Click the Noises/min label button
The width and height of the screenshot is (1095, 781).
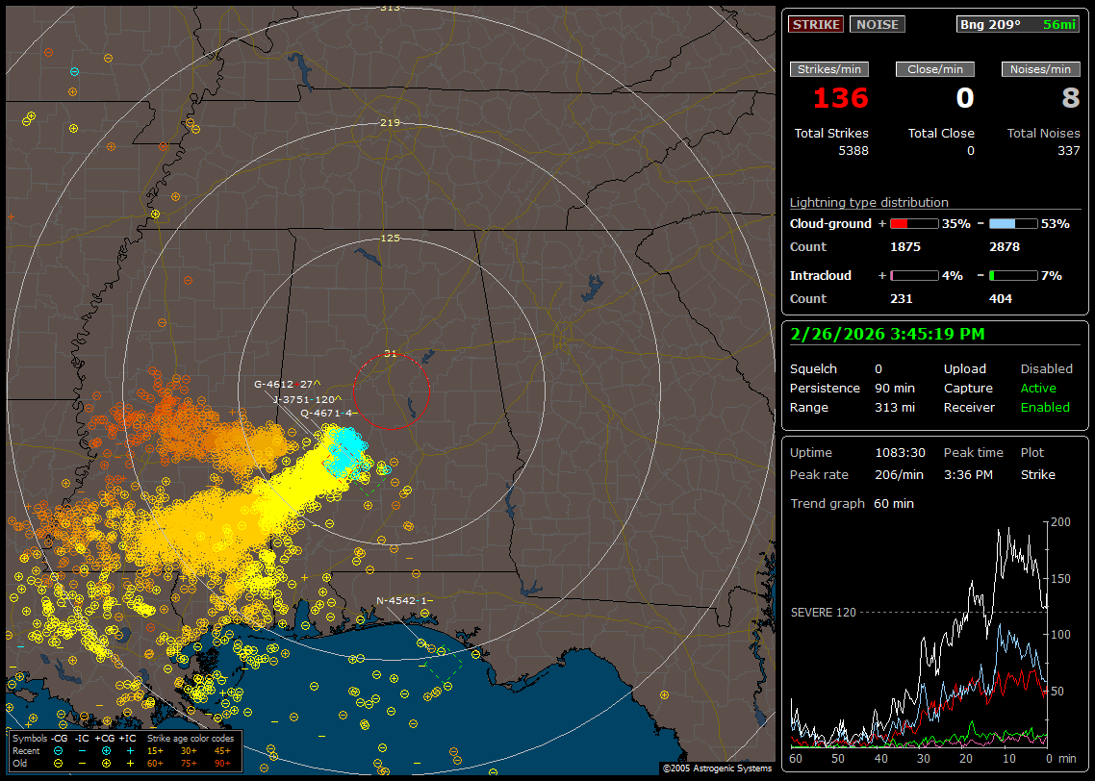1040,69
